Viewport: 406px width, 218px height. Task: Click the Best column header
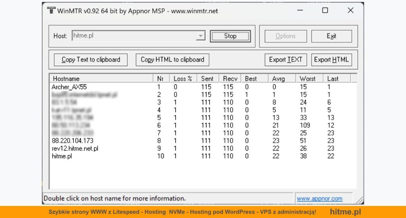[x=255, y=78]
